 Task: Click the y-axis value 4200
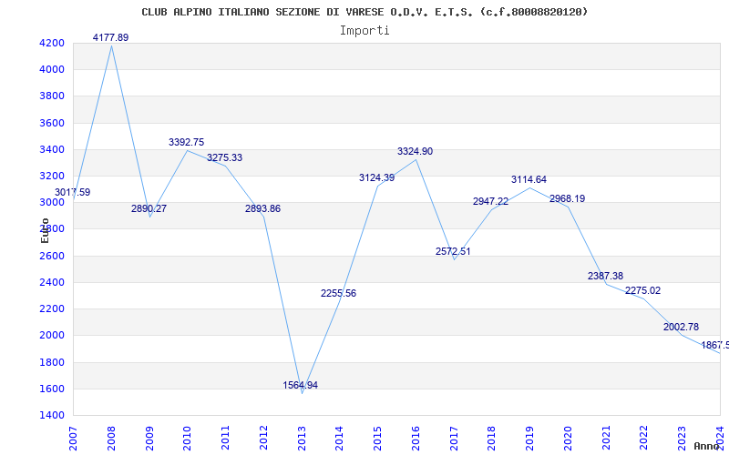click(x=52, y=43)
